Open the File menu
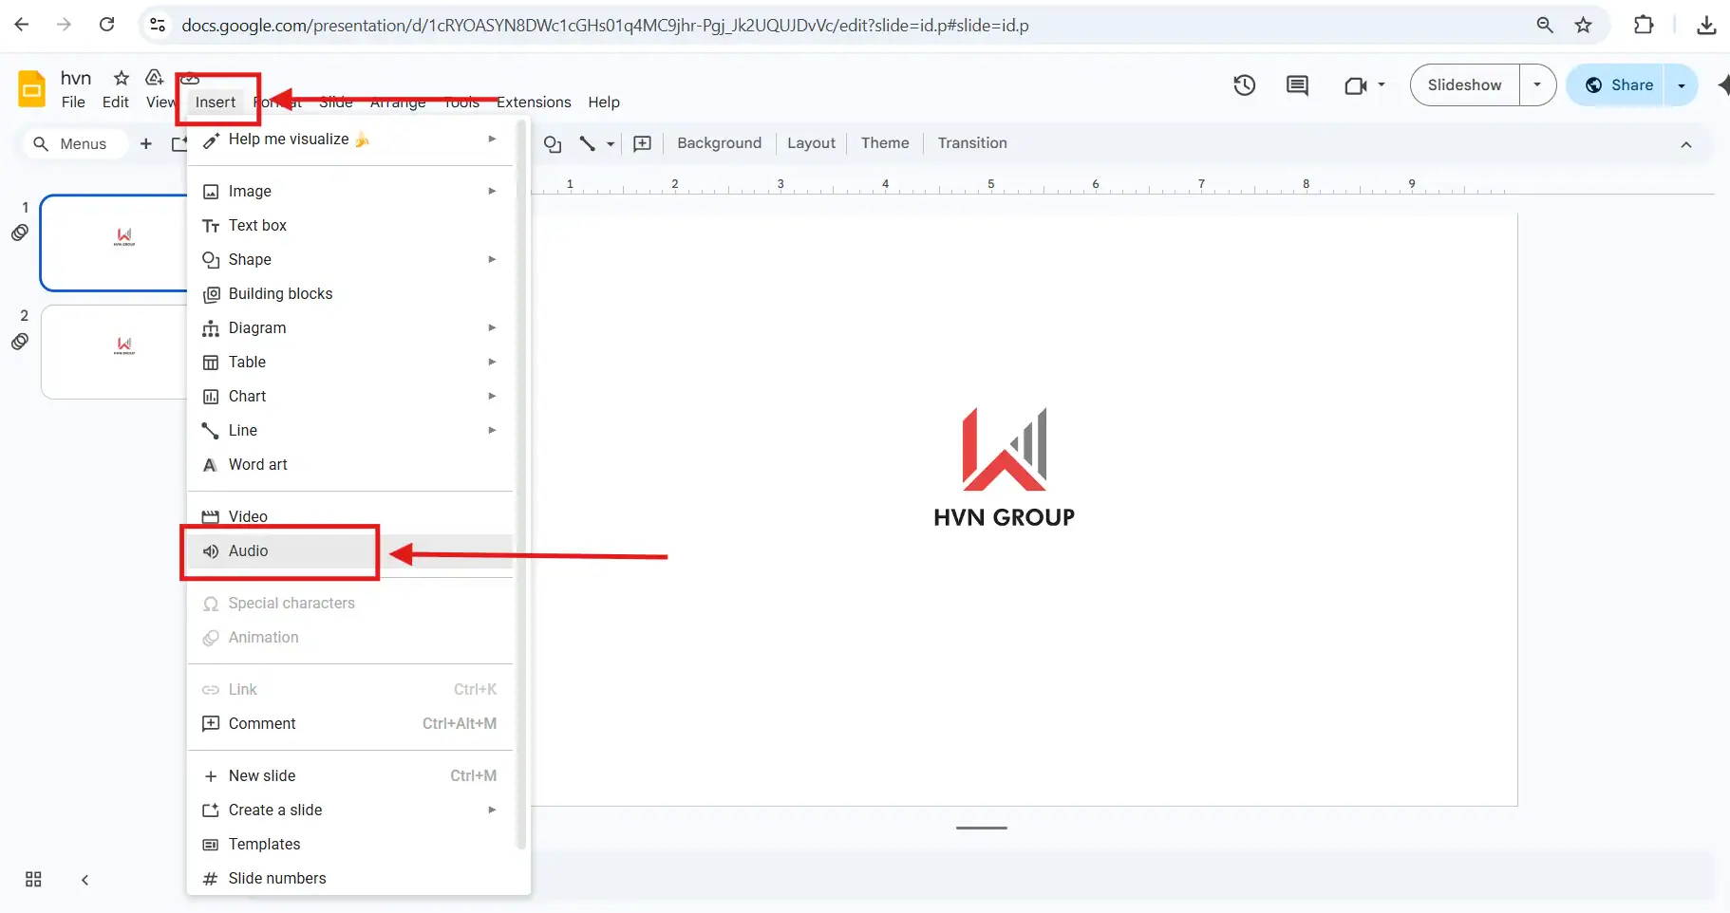 click(73, 102)
